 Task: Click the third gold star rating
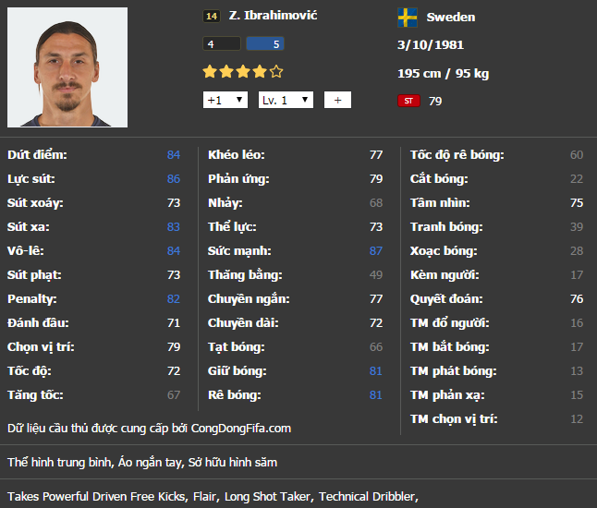pyautogui.click(x=243, y=71)
